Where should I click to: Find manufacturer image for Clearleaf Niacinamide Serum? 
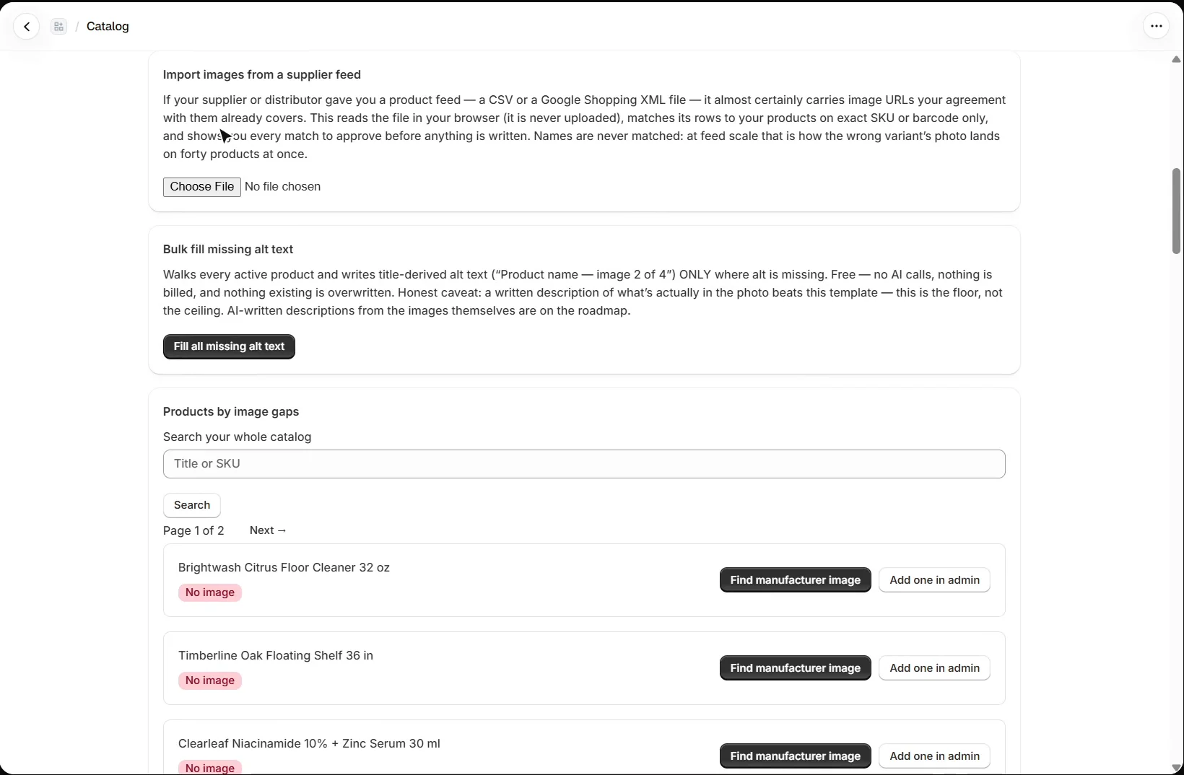(x=796, y=756)
